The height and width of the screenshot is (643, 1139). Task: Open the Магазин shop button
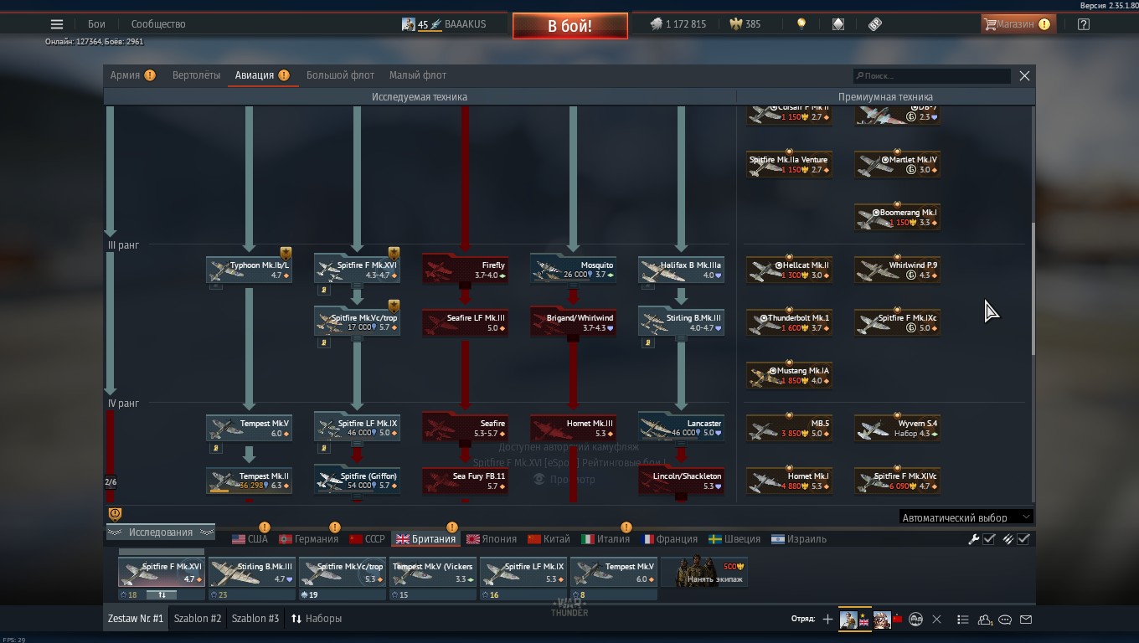point(1018,24)
